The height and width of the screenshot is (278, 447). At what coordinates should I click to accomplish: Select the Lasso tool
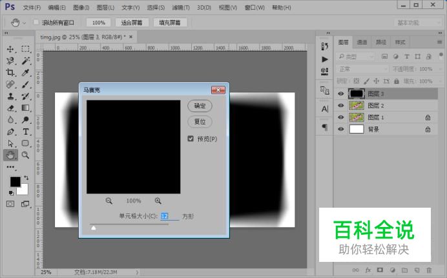click(10, 61)
